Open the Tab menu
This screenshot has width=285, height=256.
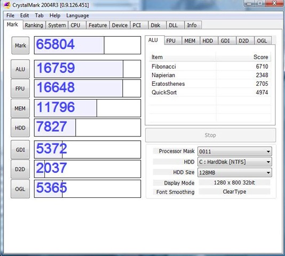pos(39,15)
